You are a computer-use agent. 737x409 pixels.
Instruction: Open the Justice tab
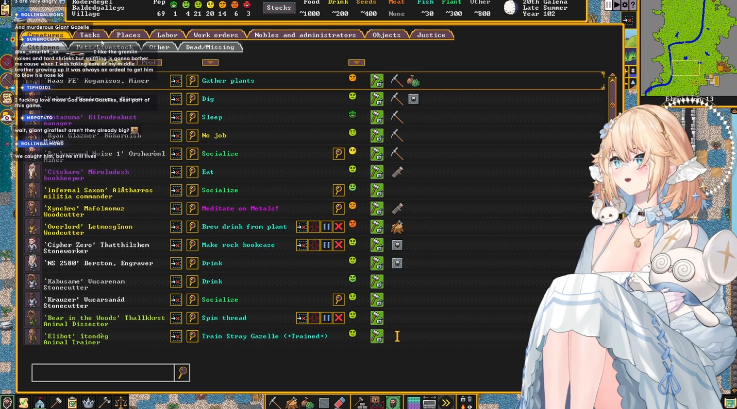[x=431, y=35]
